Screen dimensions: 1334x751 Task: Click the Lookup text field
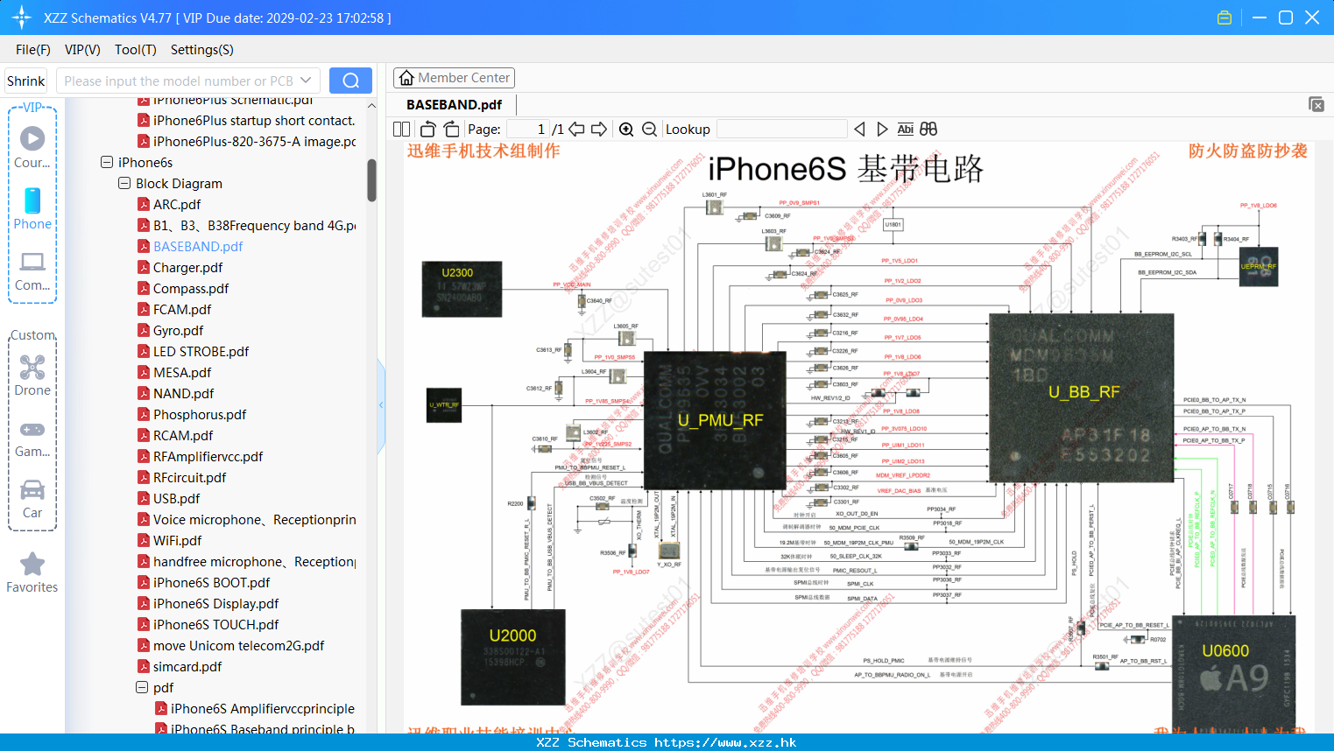781,129
